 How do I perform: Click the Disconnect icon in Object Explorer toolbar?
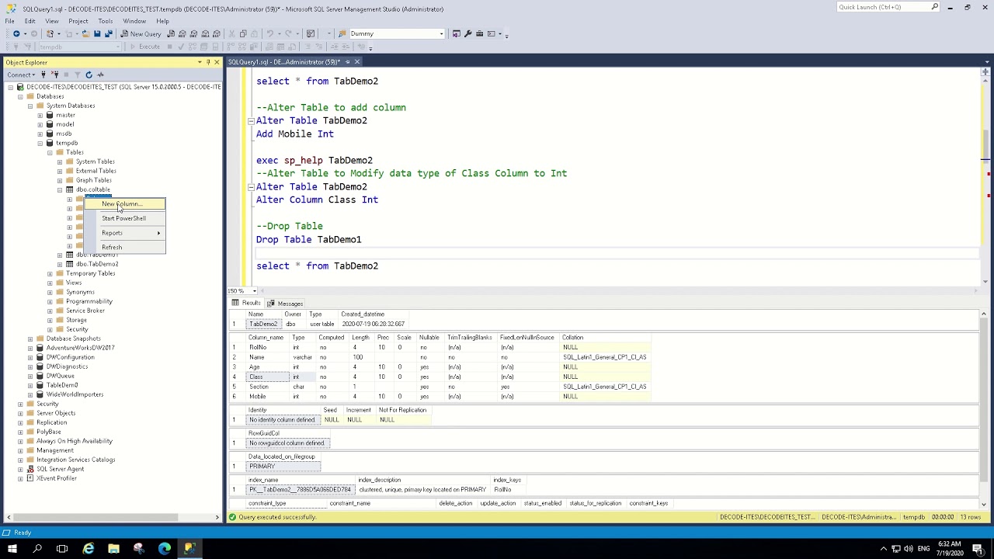pyautogui.click(x=54, y=75)
